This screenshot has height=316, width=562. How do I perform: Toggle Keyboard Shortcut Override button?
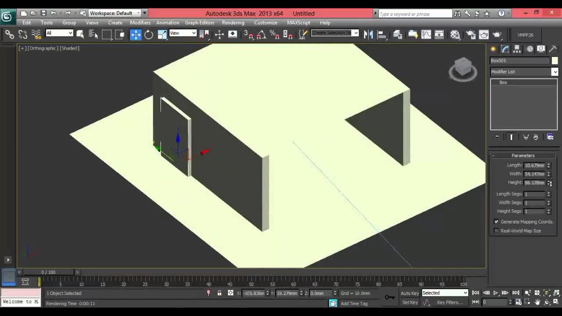coord(233,34)
